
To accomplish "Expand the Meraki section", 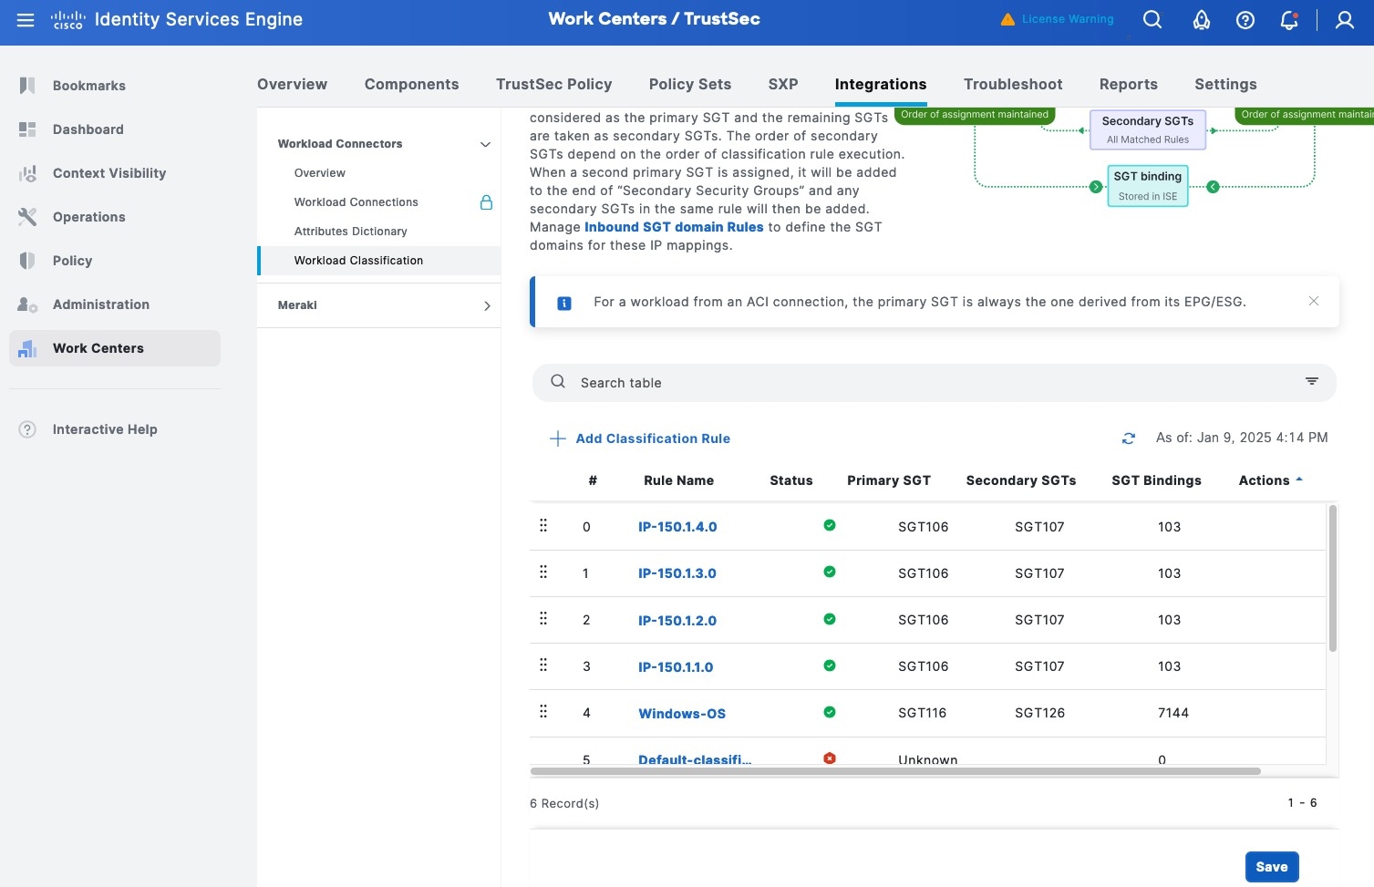I will coord(486,305).
